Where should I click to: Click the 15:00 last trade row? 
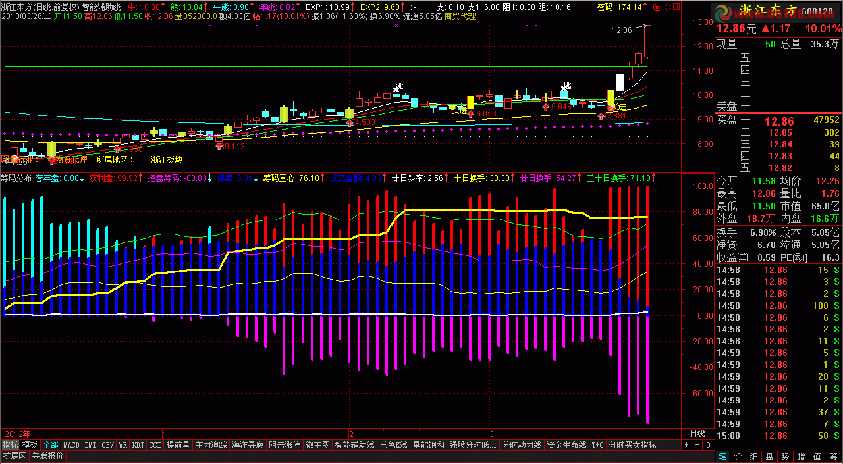(x=778, y=436)
